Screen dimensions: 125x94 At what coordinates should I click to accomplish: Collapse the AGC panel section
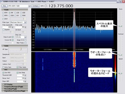3,69
